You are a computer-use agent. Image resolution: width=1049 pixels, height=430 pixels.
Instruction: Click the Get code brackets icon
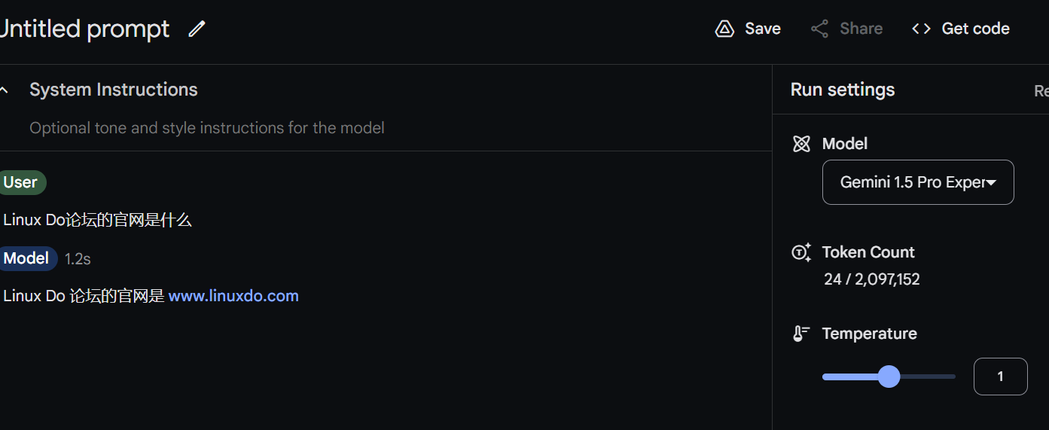921,29
